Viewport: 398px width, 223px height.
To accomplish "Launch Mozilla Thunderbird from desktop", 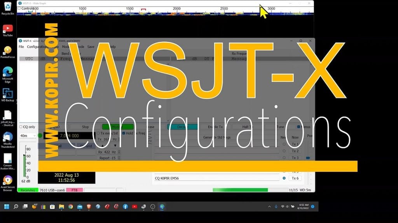I will 8,140.
